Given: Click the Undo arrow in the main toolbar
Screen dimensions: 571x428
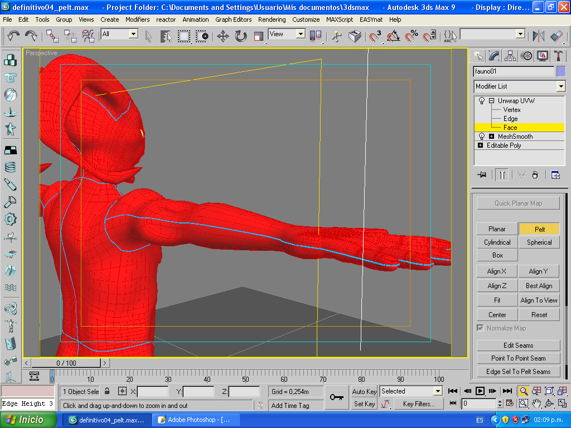Looking at the screenshot, I should coord(13,36).
